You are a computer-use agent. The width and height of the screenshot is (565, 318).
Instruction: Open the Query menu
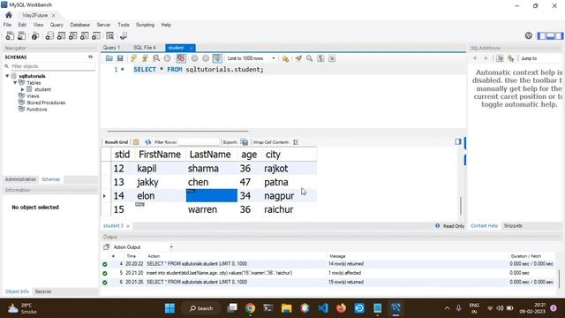(56, 25)
